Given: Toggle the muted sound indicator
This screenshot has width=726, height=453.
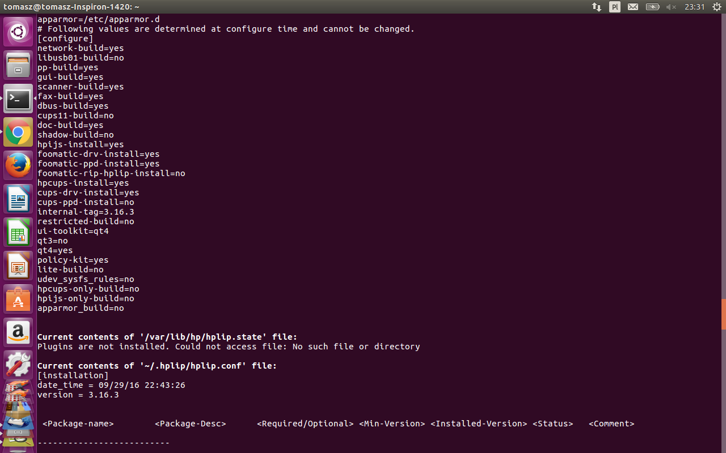Looking at the screenshot, I should coord(672,7).
